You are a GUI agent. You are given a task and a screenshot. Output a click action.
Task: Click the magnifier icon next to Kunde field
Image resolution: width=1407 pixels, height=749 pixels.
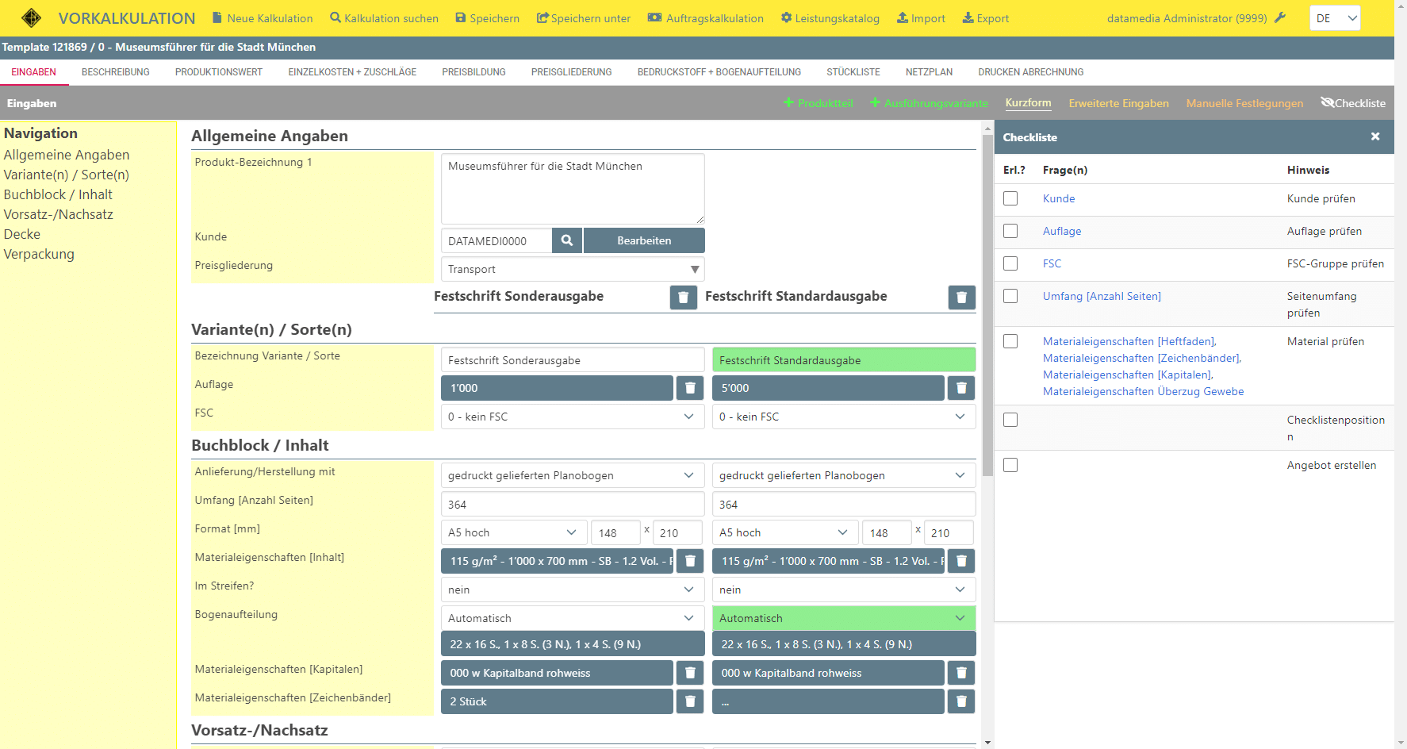566,240
